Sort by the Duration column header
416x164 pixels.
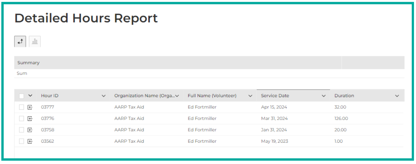(344, 96)
